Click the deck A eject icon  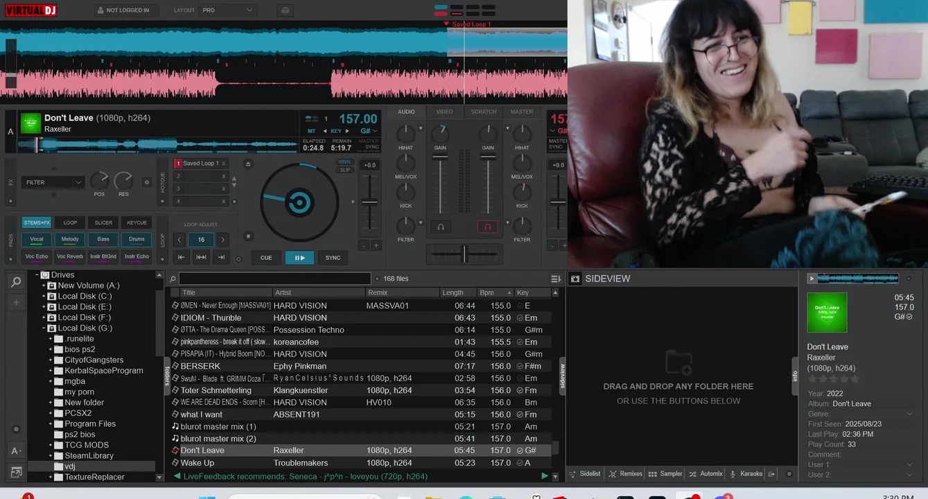click(x=248, y=164)
